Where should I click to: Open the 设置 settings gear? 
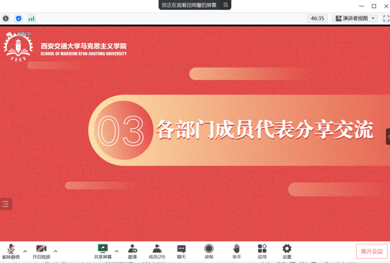tap(287, 249)
